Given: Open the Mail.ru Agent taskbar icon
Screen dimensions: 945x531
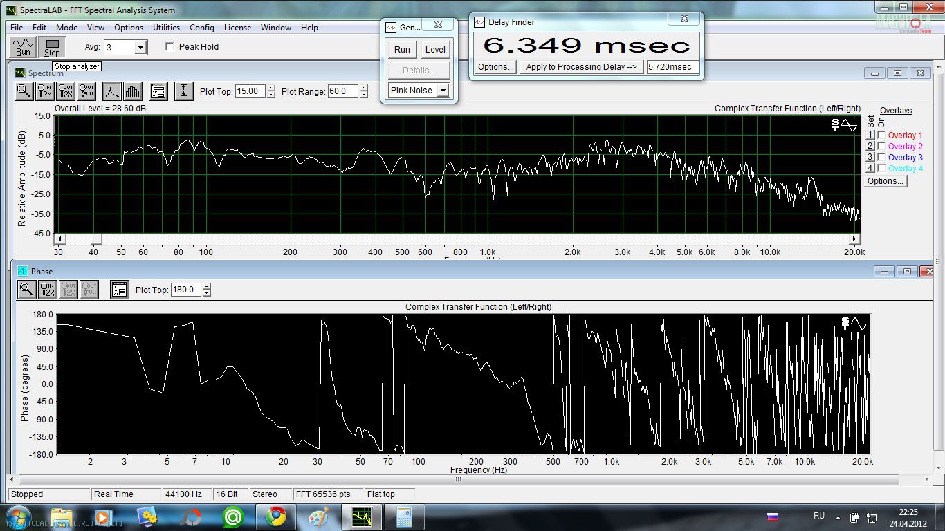Looking at the screenshot, I should [x=233, y=516].
